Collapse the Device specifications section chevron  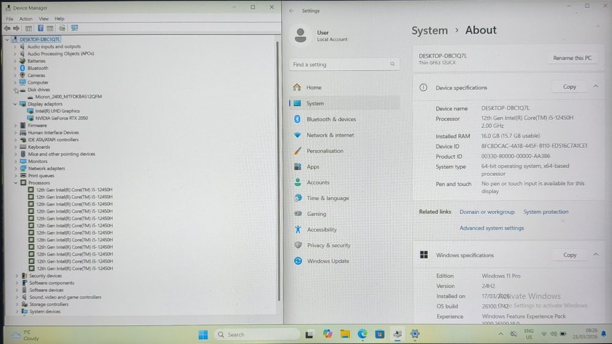coord(595,86)
